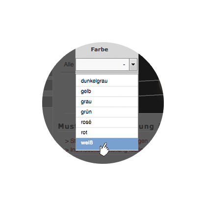Image resolution: width=206 pixels, height=206 pixels.
Task: Open the Farbe dropdown arrow button
Action: coord(133,64)
